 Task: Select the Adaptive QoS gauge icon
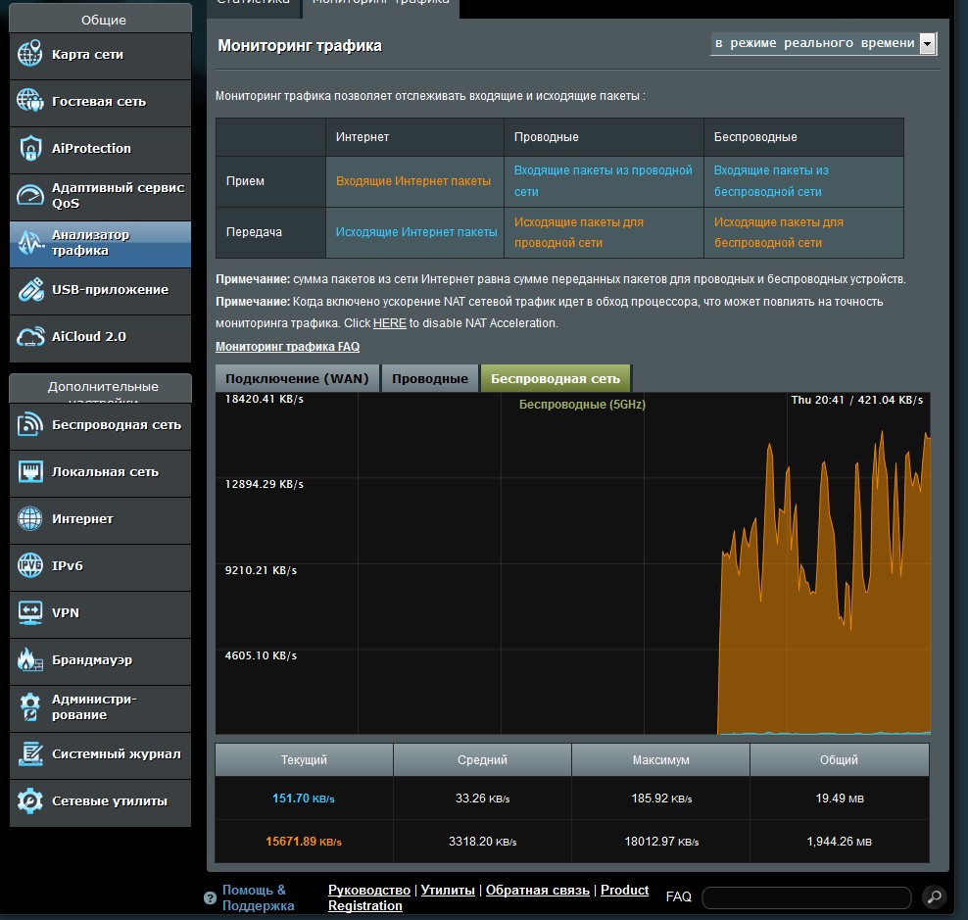(30, 195)
